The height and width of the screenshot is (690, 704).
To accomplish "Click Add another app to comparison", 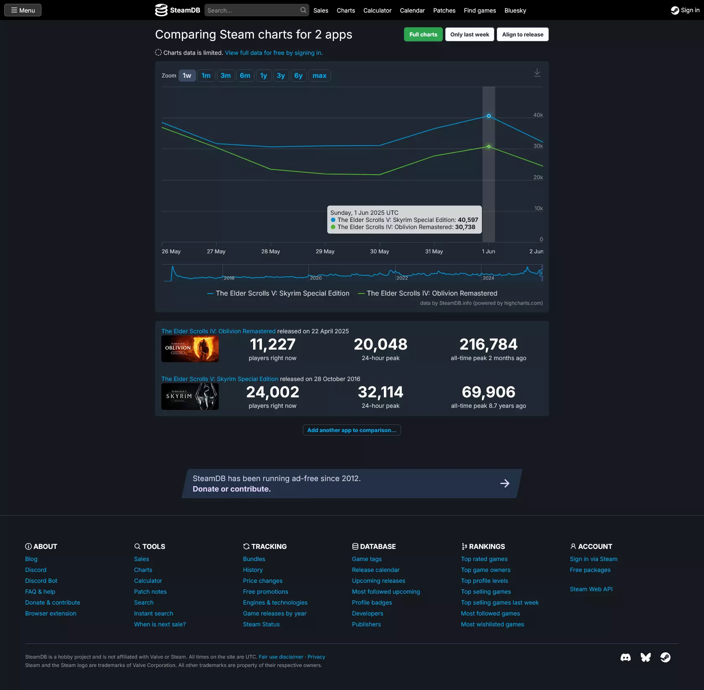I will click(352, 430).
